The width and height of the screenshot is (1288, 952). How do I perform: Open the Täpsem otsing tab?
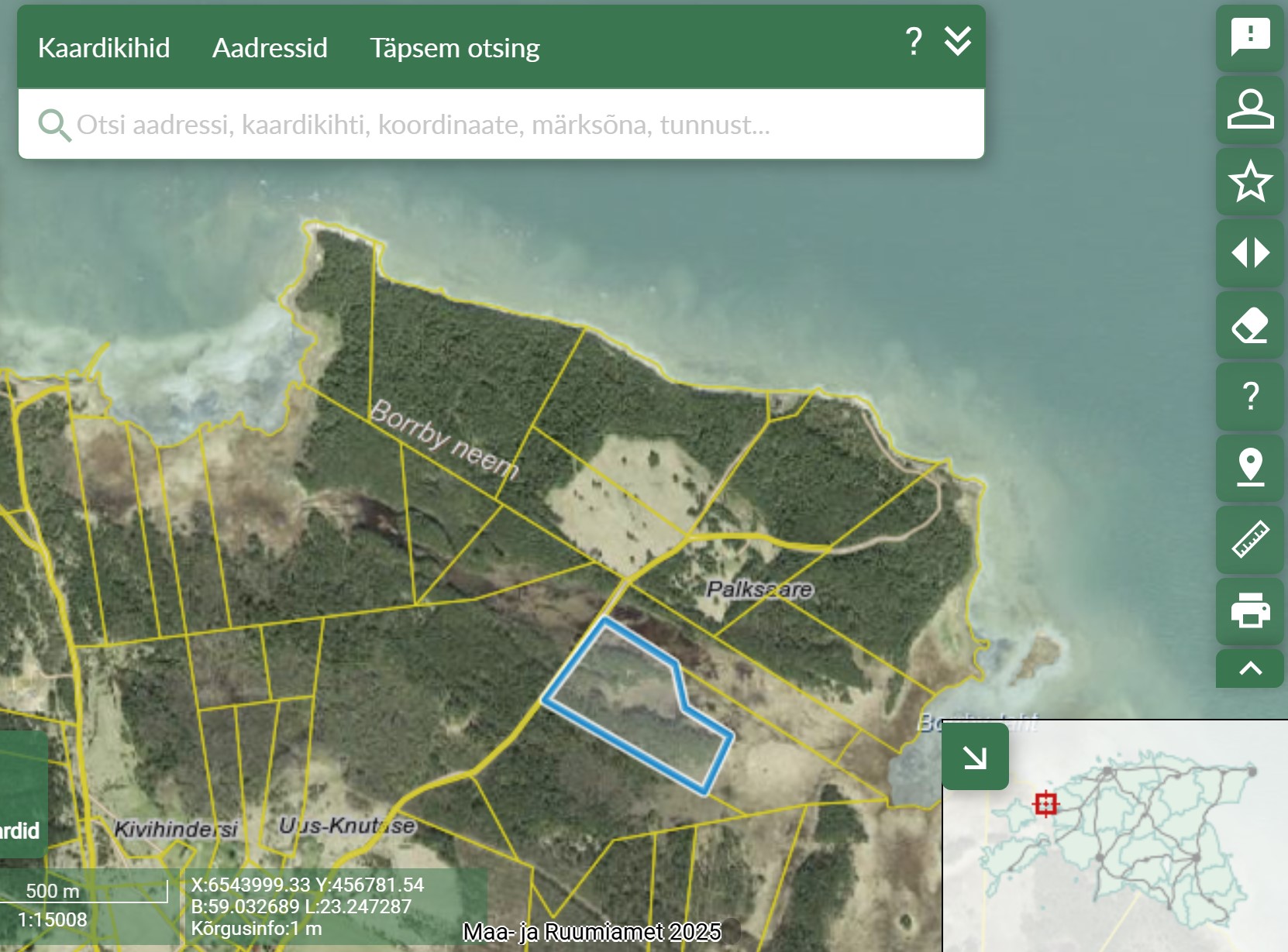tap(454, 48)
